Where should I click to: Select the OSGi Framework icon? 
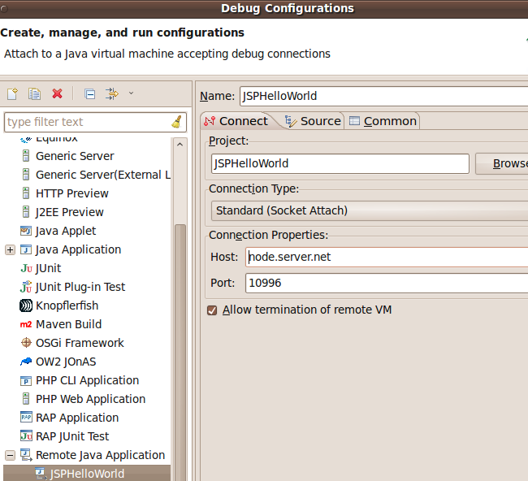(26, 343)
